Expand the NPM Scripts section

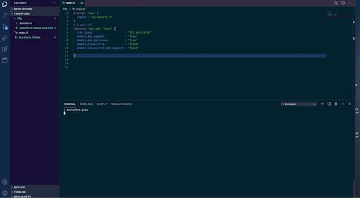click(x=34, y=196)
